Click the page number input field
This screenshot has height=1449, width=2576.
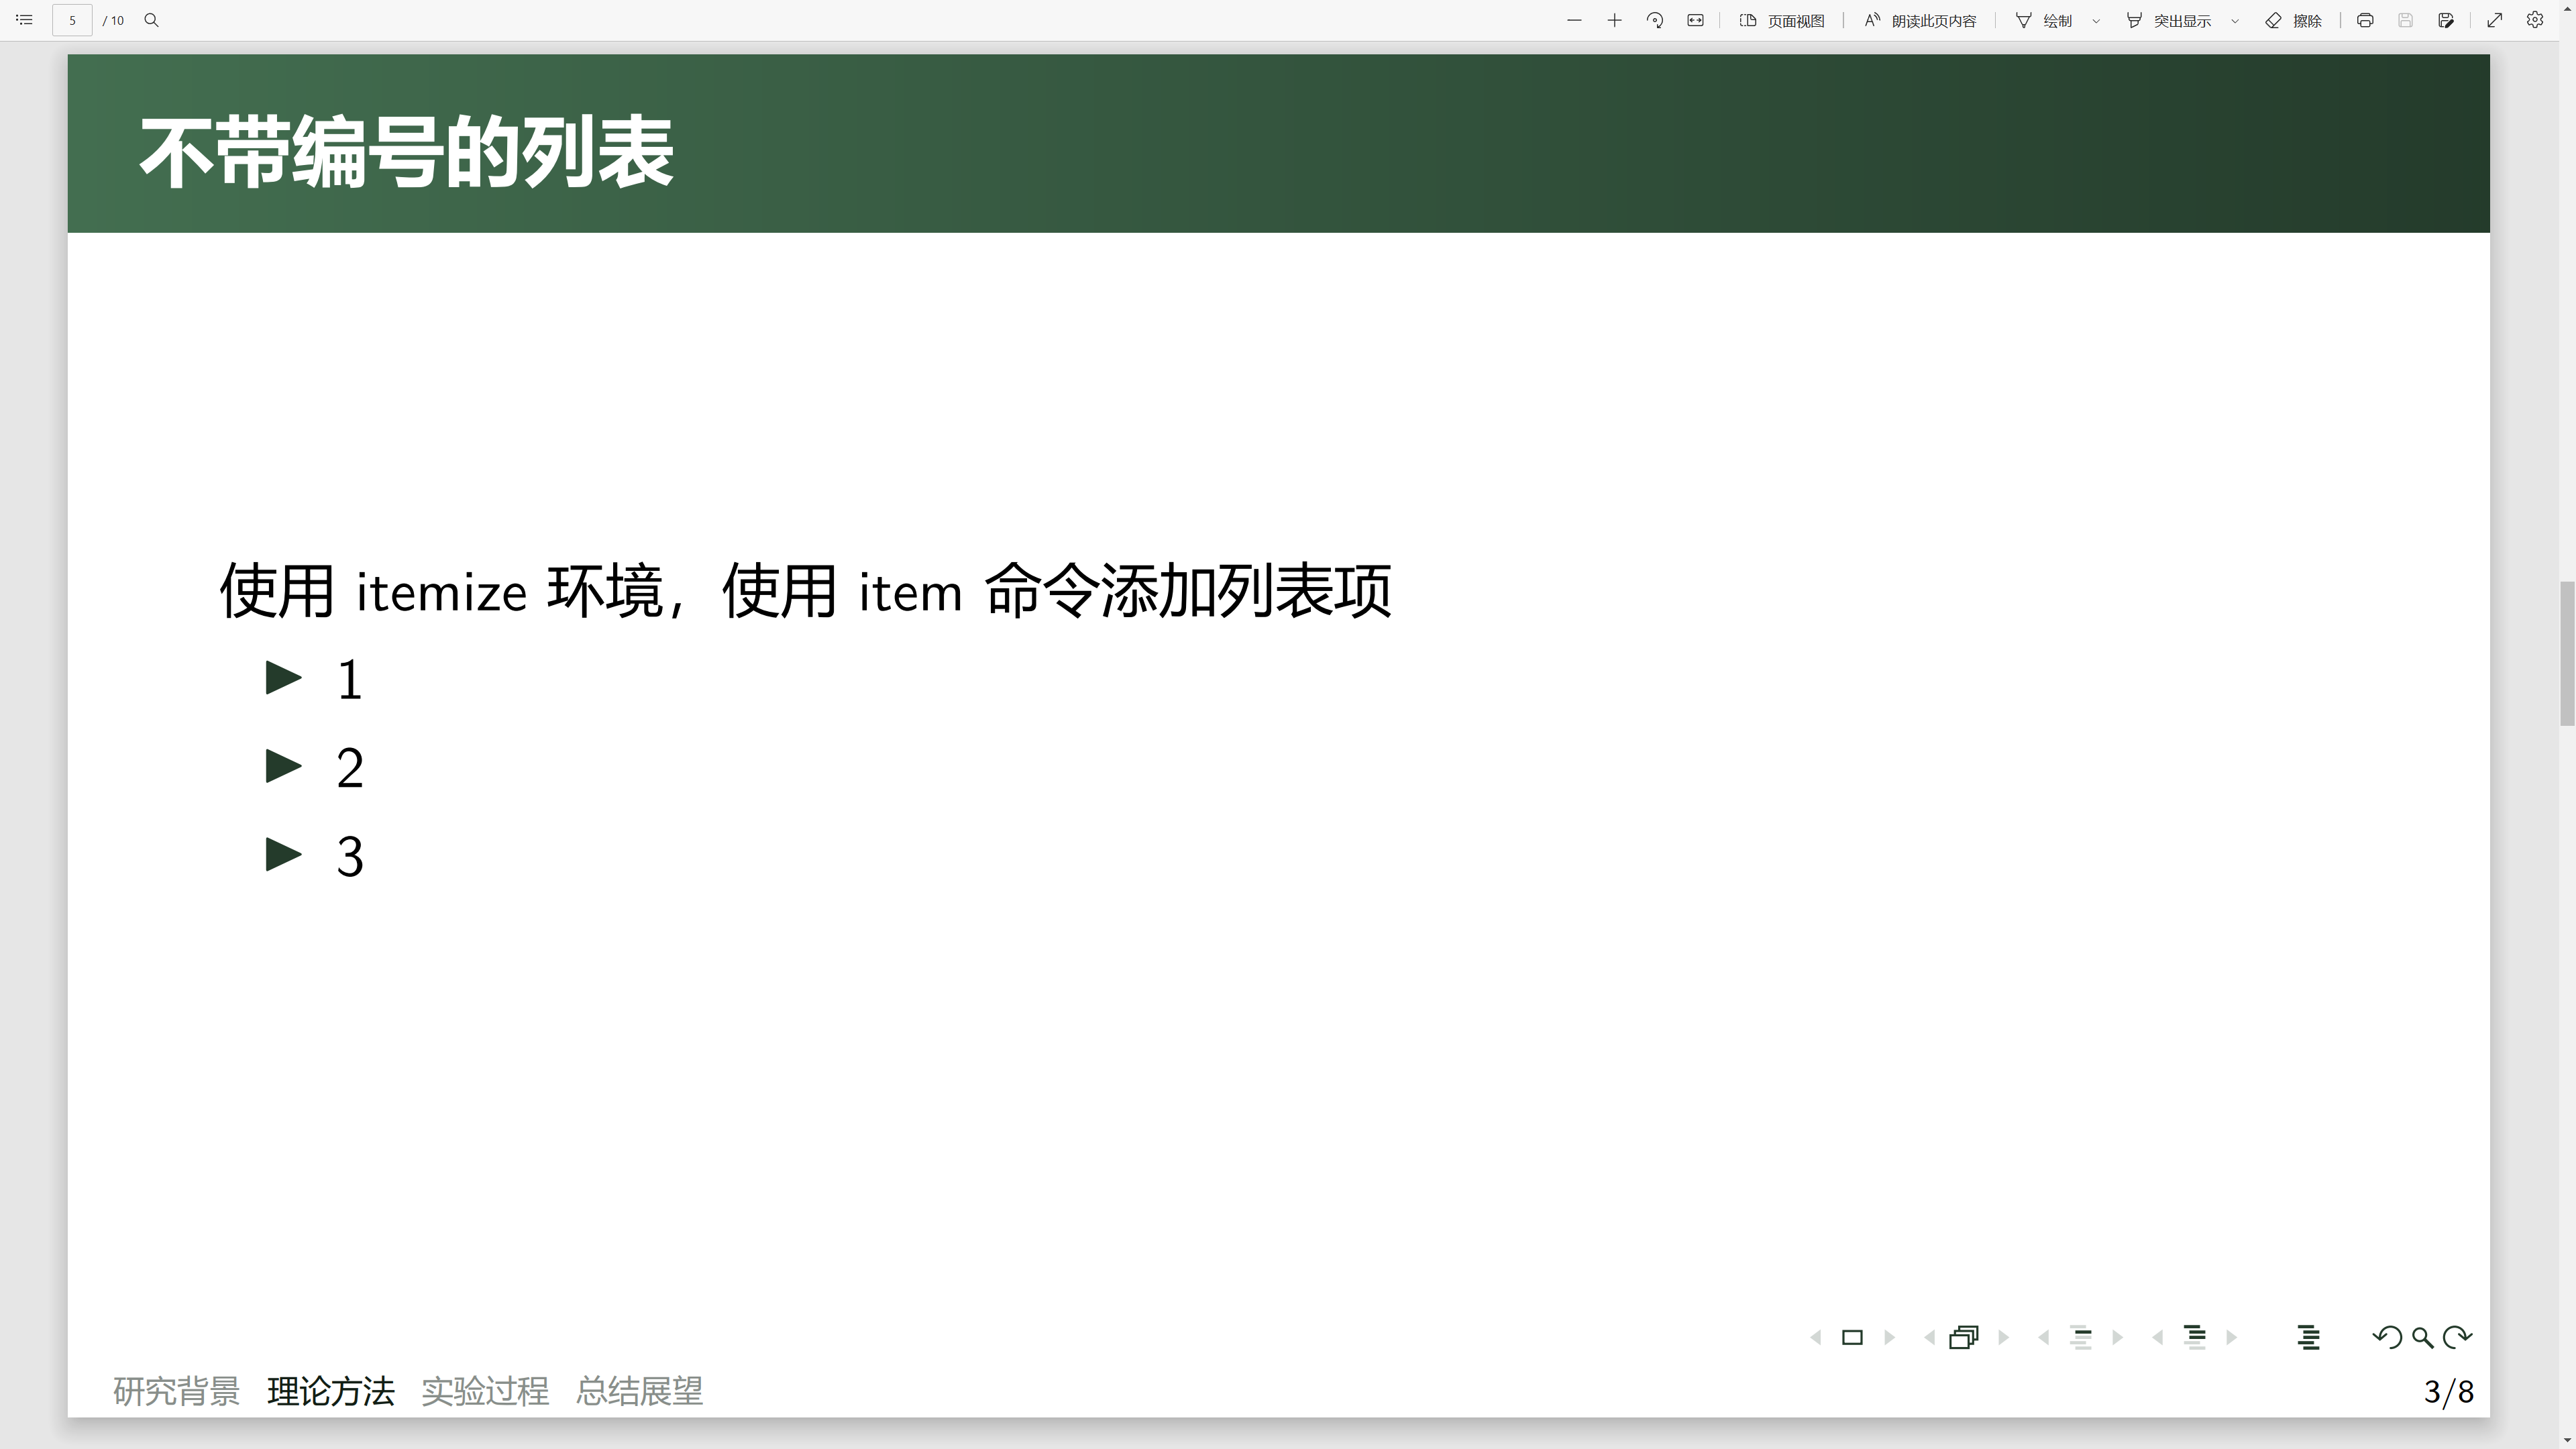[x=72, y=20]
